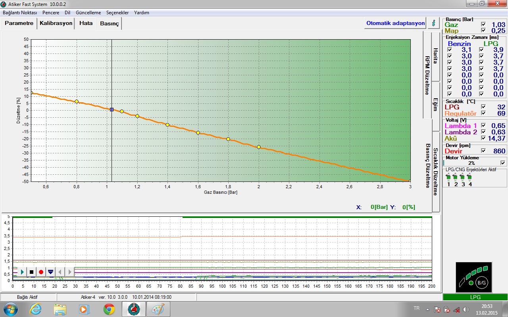Toggle the Gaz pressure checkbox
This screenshot has width=508, height=317.
(x=483, y=25)
